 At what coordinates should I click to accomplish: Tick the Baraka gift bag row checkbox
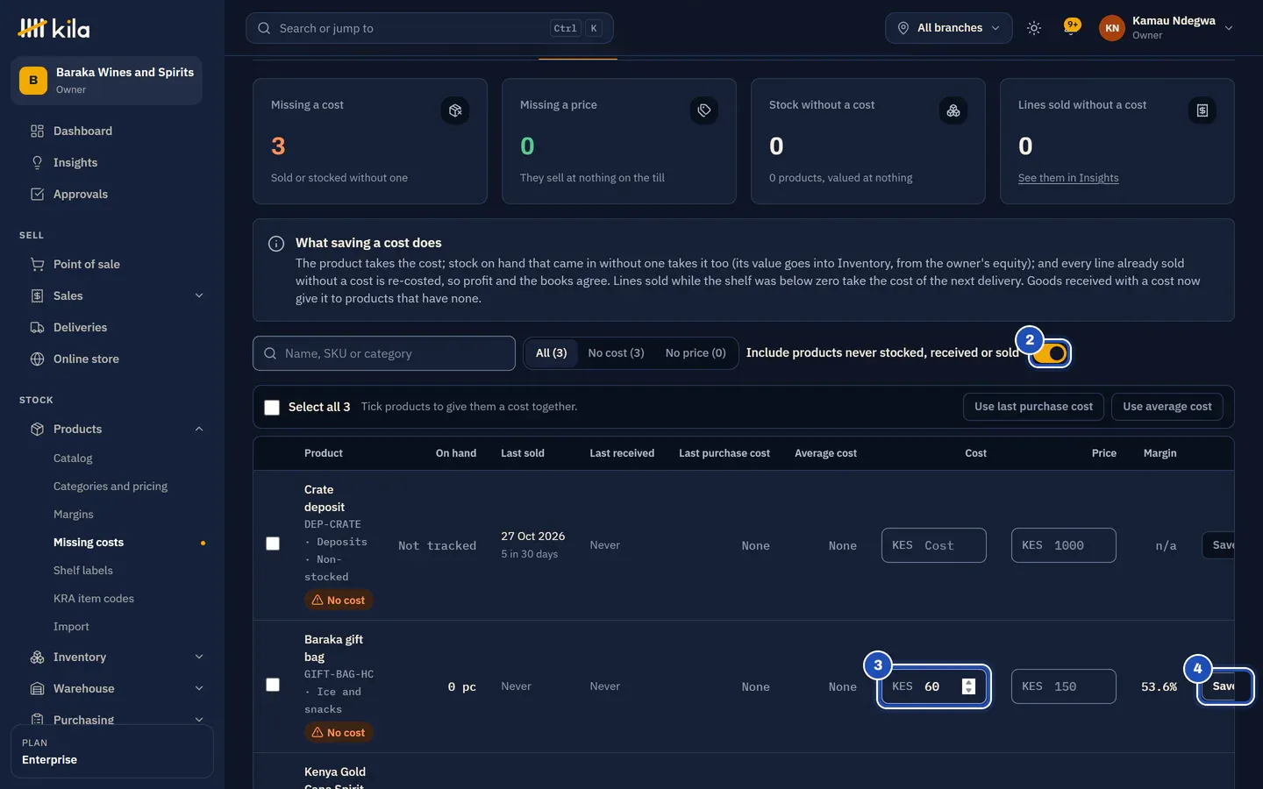pos(273,685)
